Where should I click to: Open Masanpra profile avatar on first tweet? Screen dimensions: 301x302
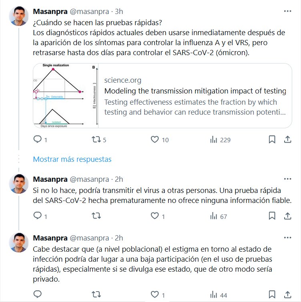[x=18, y=16]
